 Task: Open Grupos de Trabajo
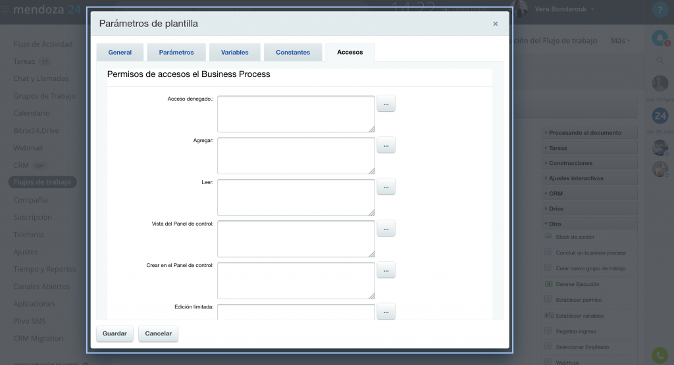click(44, 96)
